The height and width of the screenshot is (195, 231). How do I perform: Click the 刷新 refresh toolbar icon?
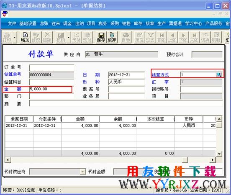coord(216,37)
